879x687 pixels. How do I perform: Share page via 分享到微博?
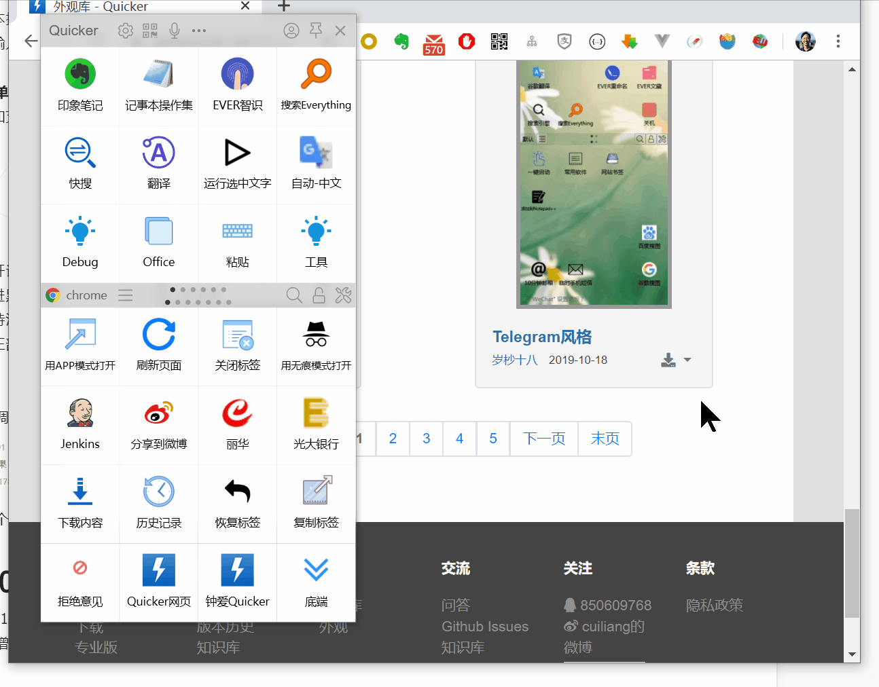click(159, 426)
